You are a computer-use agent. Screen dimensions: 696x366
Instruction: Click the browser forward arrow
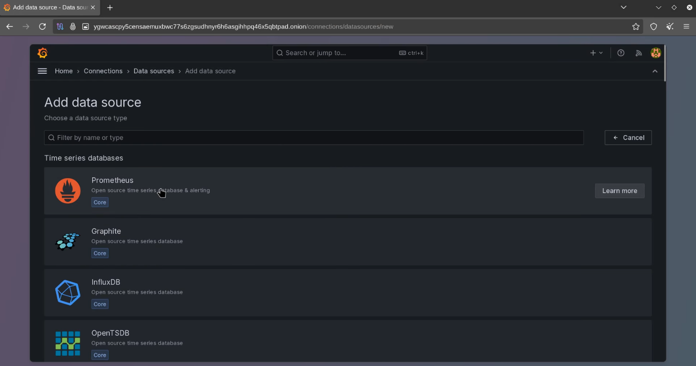[26, 27]
